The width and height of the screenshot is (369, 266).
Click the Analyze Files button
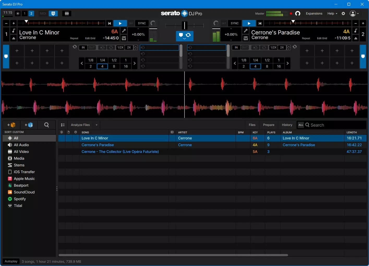pos(80,125)
